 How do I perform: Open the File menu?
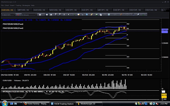[x=2, y=5]
